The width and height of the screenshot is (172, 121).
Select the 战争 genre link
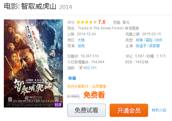coord(139,40)
